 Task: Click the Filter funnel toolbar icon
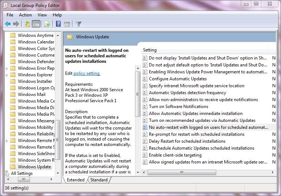click(78, 24)
